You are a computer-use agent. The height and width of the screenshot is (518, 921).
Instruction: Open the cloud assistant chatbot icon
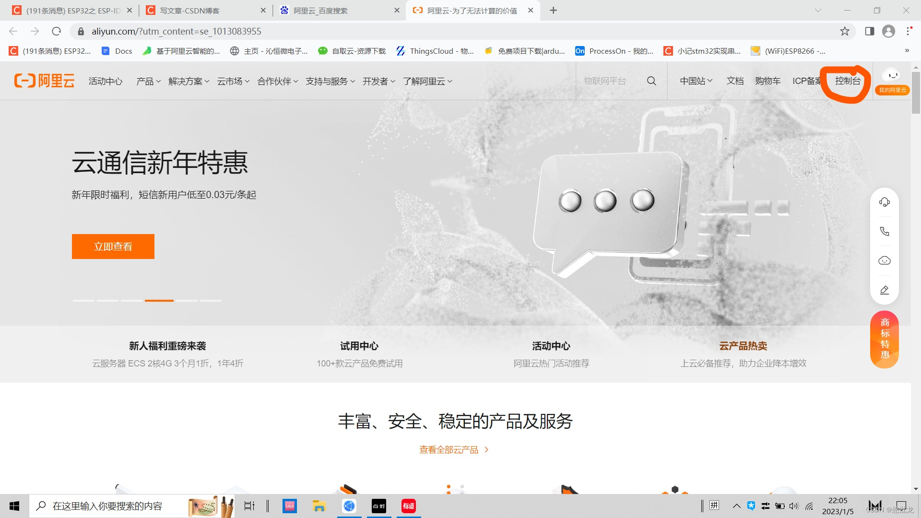[884, 260]
